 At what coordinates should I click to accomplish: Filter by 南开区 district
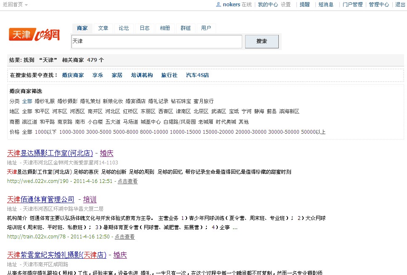click(x=95, y=111)
